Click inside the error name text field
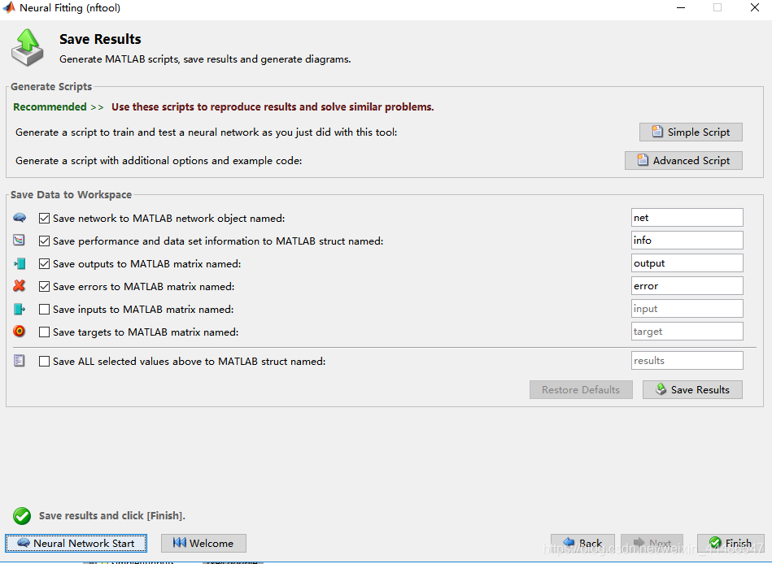 [687, 285]
